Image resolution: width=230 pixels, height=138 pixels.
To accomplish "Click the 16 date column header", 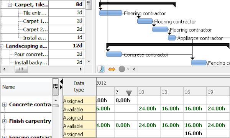I will tap(195, 92).
